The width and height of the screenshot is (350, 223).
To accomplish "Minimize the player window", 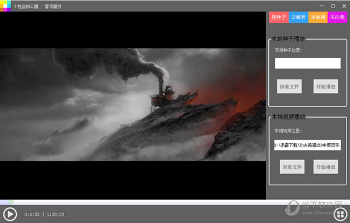I will pyautogui.click(x=321, y=6).
